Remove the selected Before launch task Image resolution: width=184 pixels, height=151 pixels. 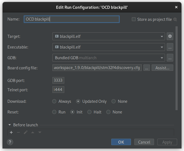(x=18, y=132)
